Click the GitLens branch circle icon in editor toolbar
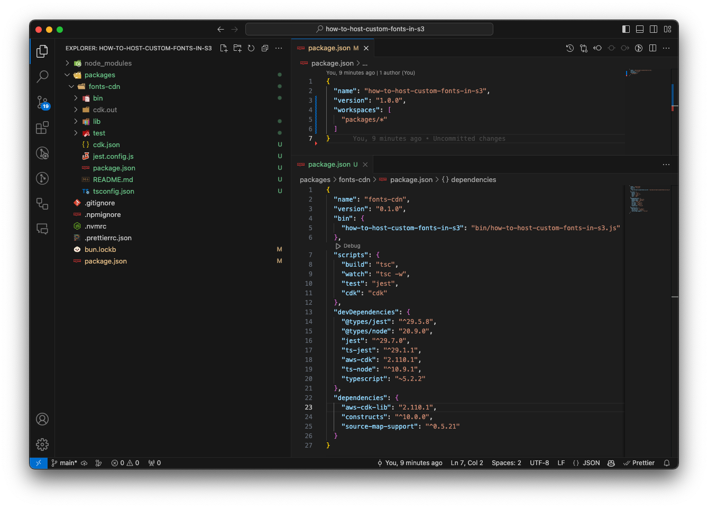 click(x=639, y=48)
